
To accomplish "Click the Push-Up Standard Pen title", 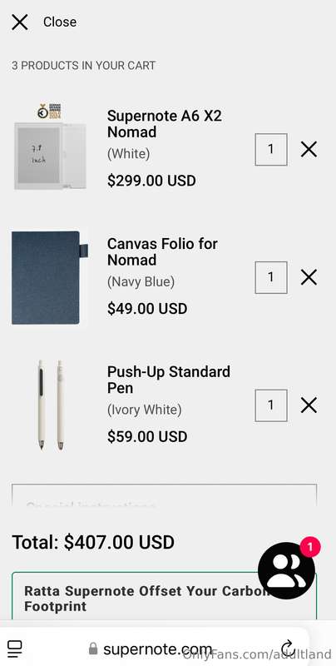I will tap(169, 380).
